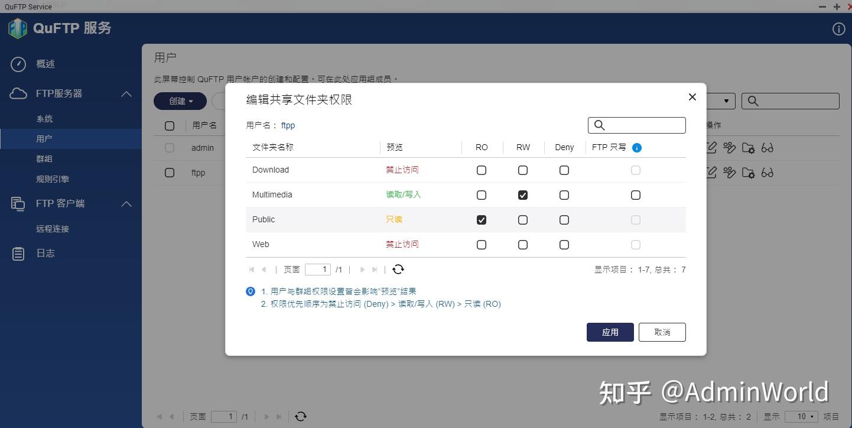Image resolution: width=852 pixels, height=428 pixels.
Task: Collapse the FTP 客户端 sidebar section
Action: 126,203
